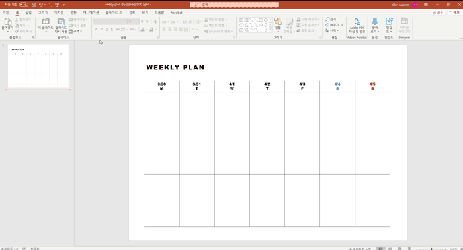Image resolution: width=463 pixels, height=250 pixels.
Task: Toggle the AutoSave switch in title bar
Action: (24, 5)
